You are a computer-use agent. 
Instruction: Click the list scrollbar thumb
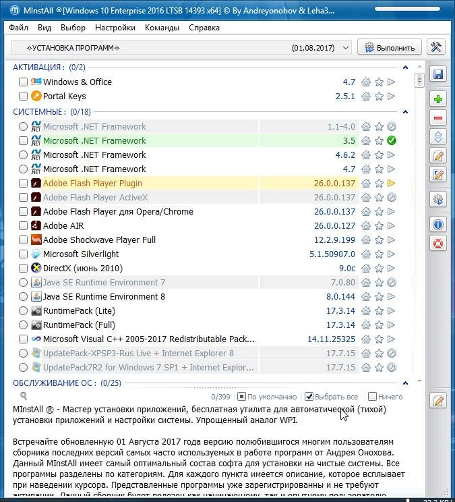pos(419,80)
